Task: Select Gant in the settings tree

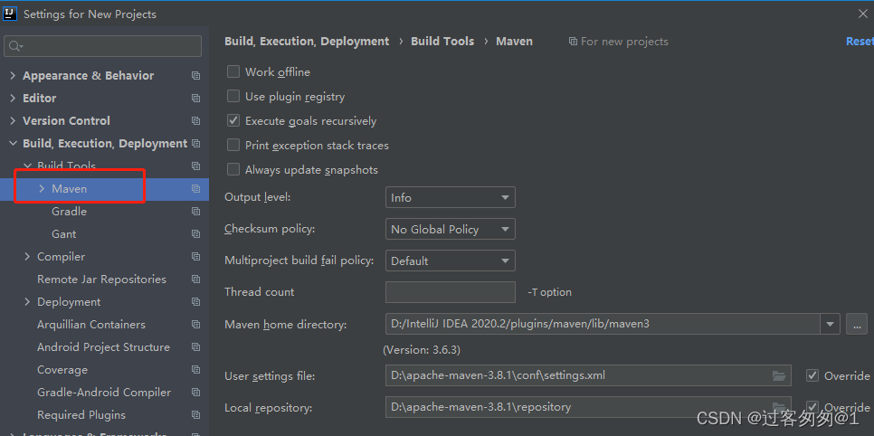Action: [x=64, y=234]
